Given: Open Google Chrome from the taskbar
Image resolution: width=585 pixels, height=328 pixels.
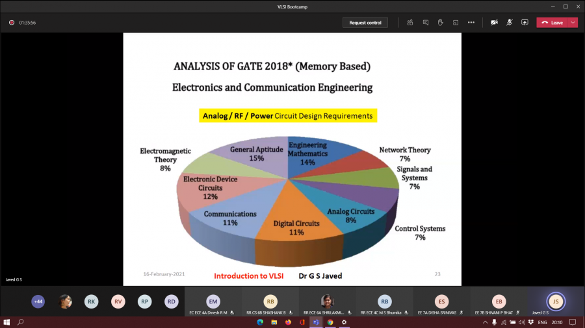Looking at the screenshot, I should 330,322.
